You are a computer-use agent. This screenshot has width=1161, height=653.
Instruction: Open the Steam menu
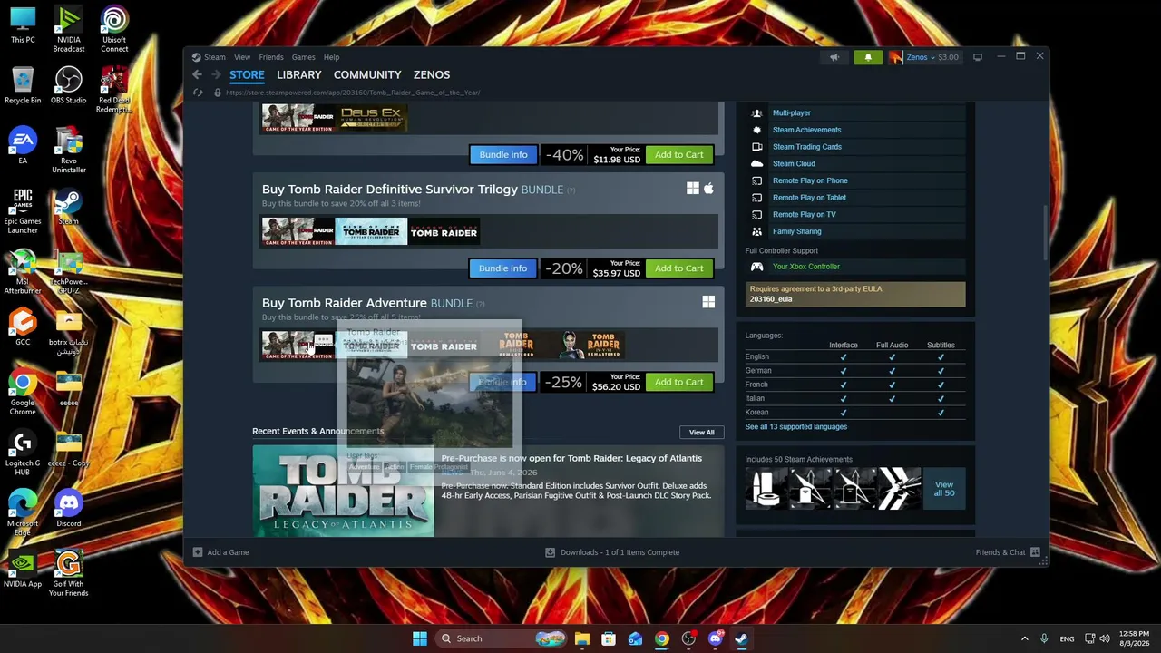coord(215,57)
